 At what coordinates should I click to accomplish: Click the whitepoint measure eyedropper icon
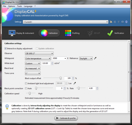[95, 58]
